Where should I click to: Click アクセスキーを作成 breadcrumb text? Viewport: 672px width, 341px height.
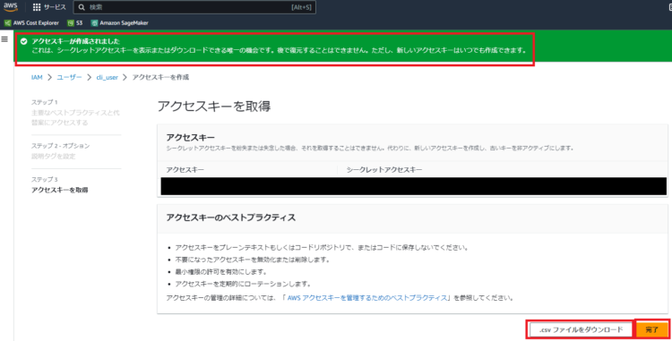(x=160, y=78)
